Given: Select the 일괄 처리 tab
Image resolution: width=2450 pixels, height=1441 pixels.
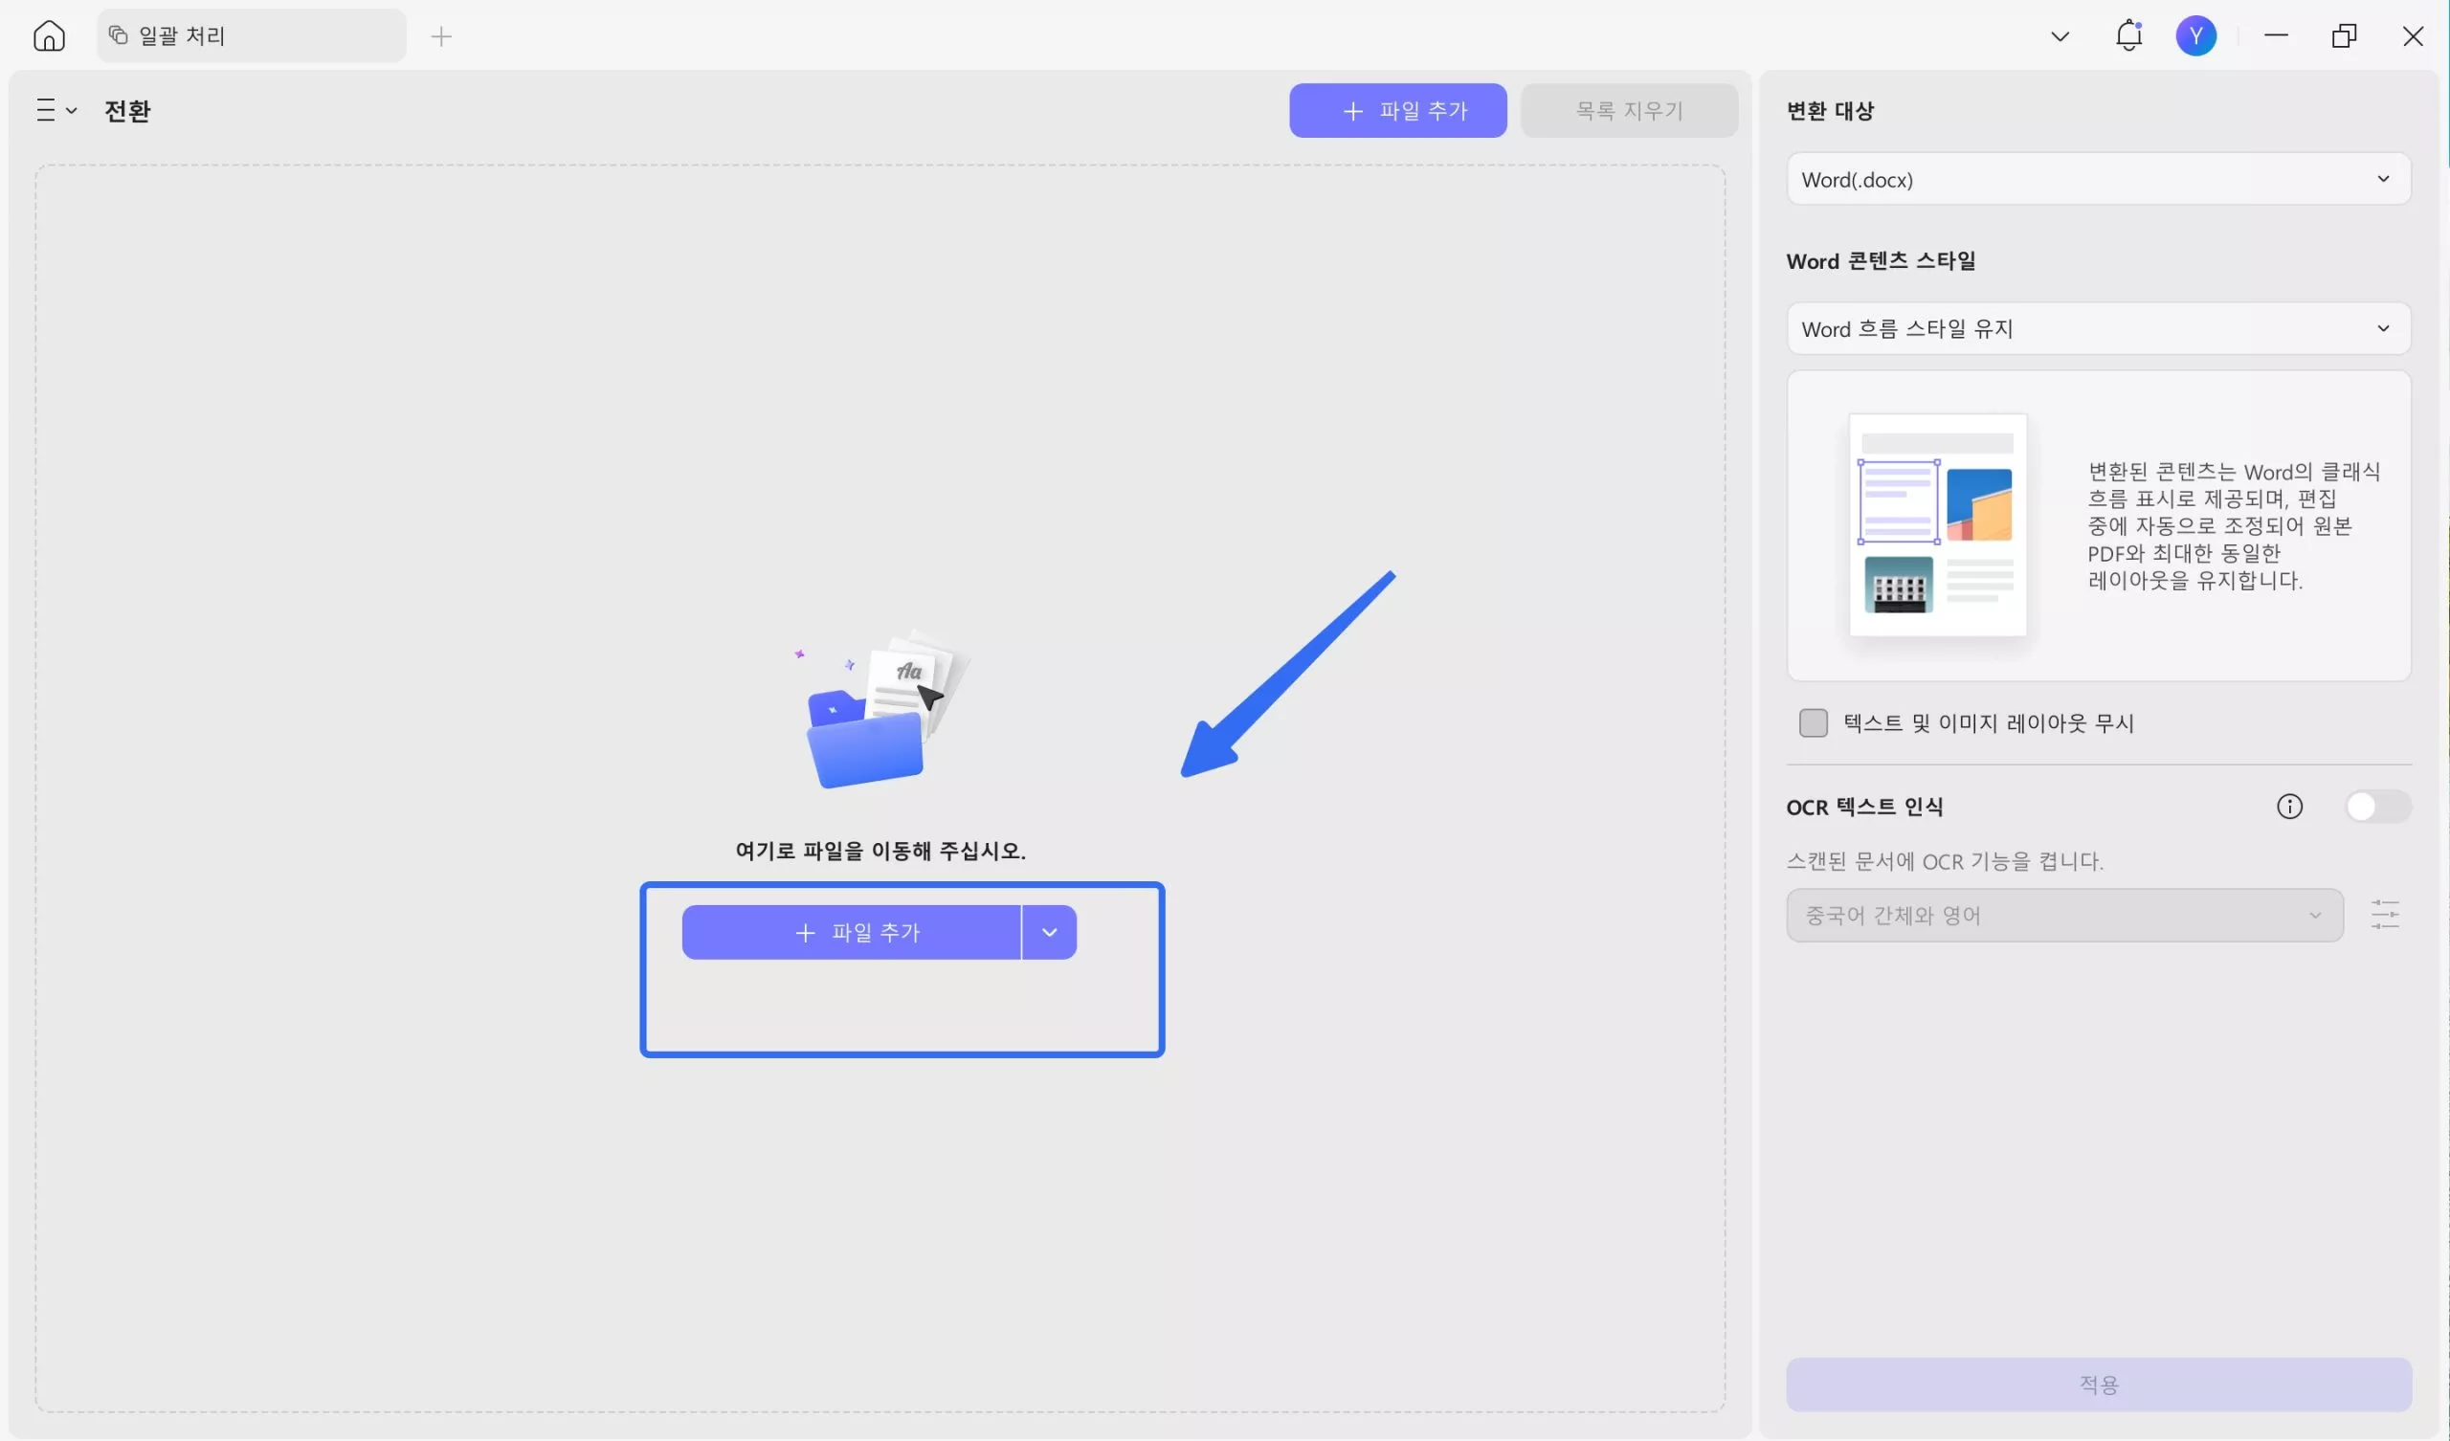Looking at the screenshot, I should tap(251, 36).
